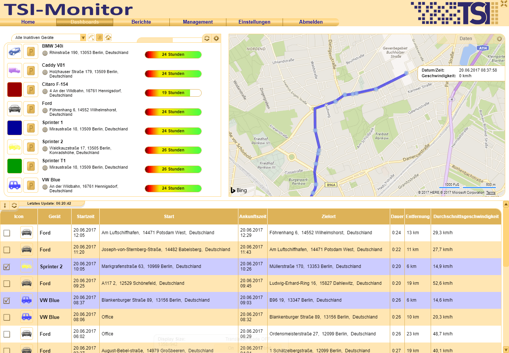509x353 pixels.
Task: Click the sort arrow icon above the trips table
Action: (5, 205)
